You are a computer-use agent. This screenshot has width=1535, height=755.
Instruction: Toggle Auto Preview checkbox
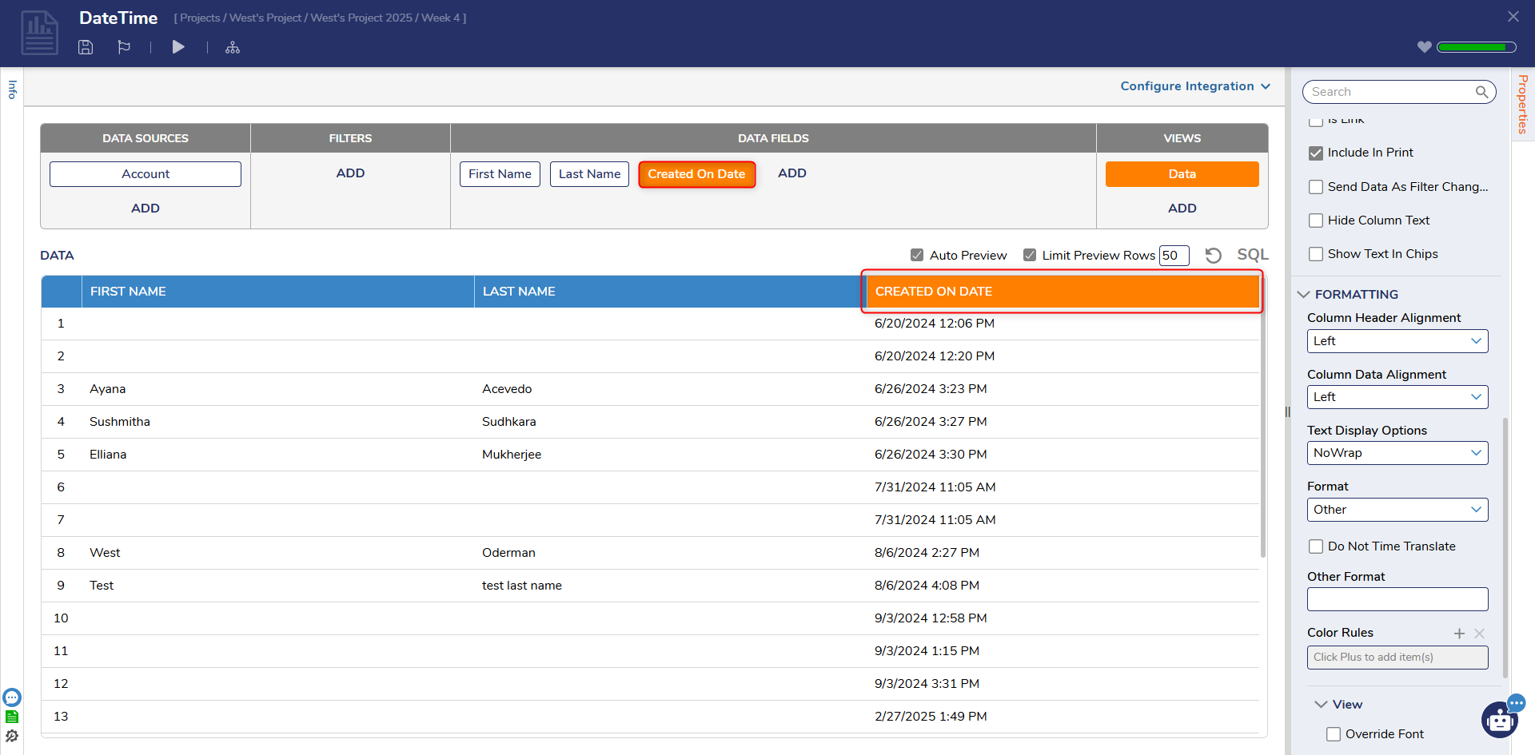click(917, 256)
